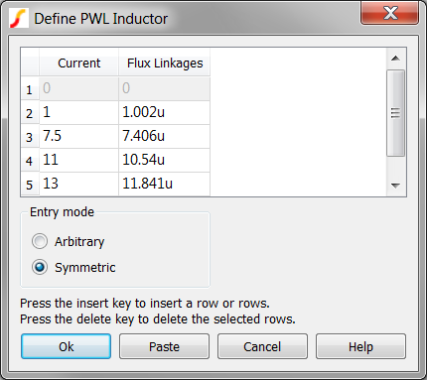Click the SIMetrix app icon in title bar
The width and height of the screenshot is (427, 380).
coord(18,19)
